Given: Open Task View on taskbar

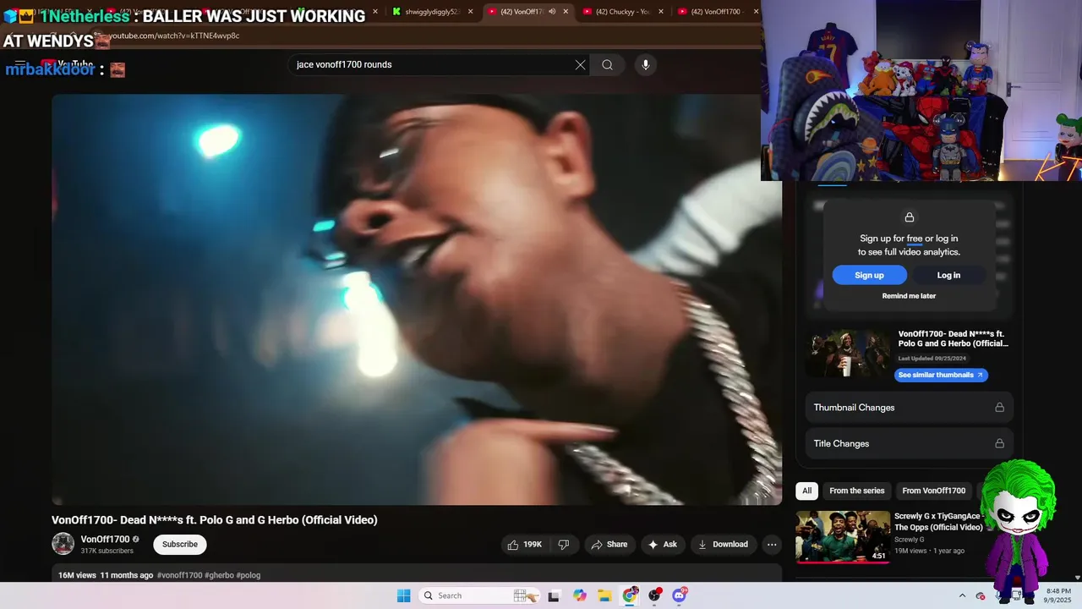Looking at the screenshot, I should click(x=554, y=596).
